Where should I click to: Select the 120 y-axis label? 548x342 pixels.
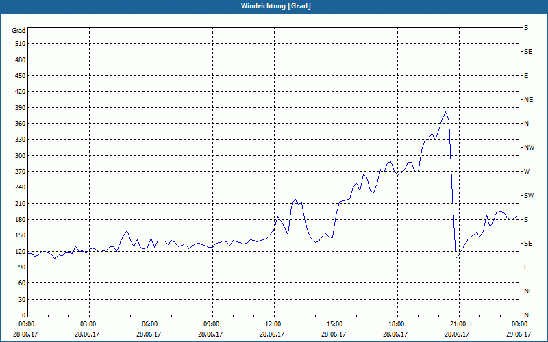(x=21, y=251)
